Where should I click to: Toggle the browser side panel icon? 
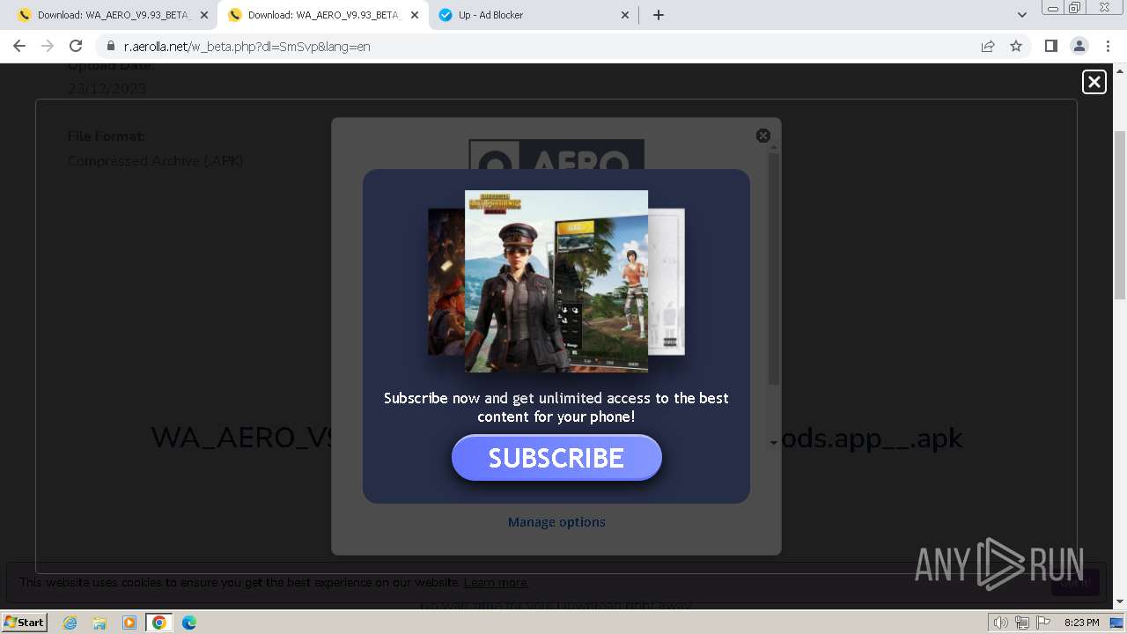[x=1050, y=46]
